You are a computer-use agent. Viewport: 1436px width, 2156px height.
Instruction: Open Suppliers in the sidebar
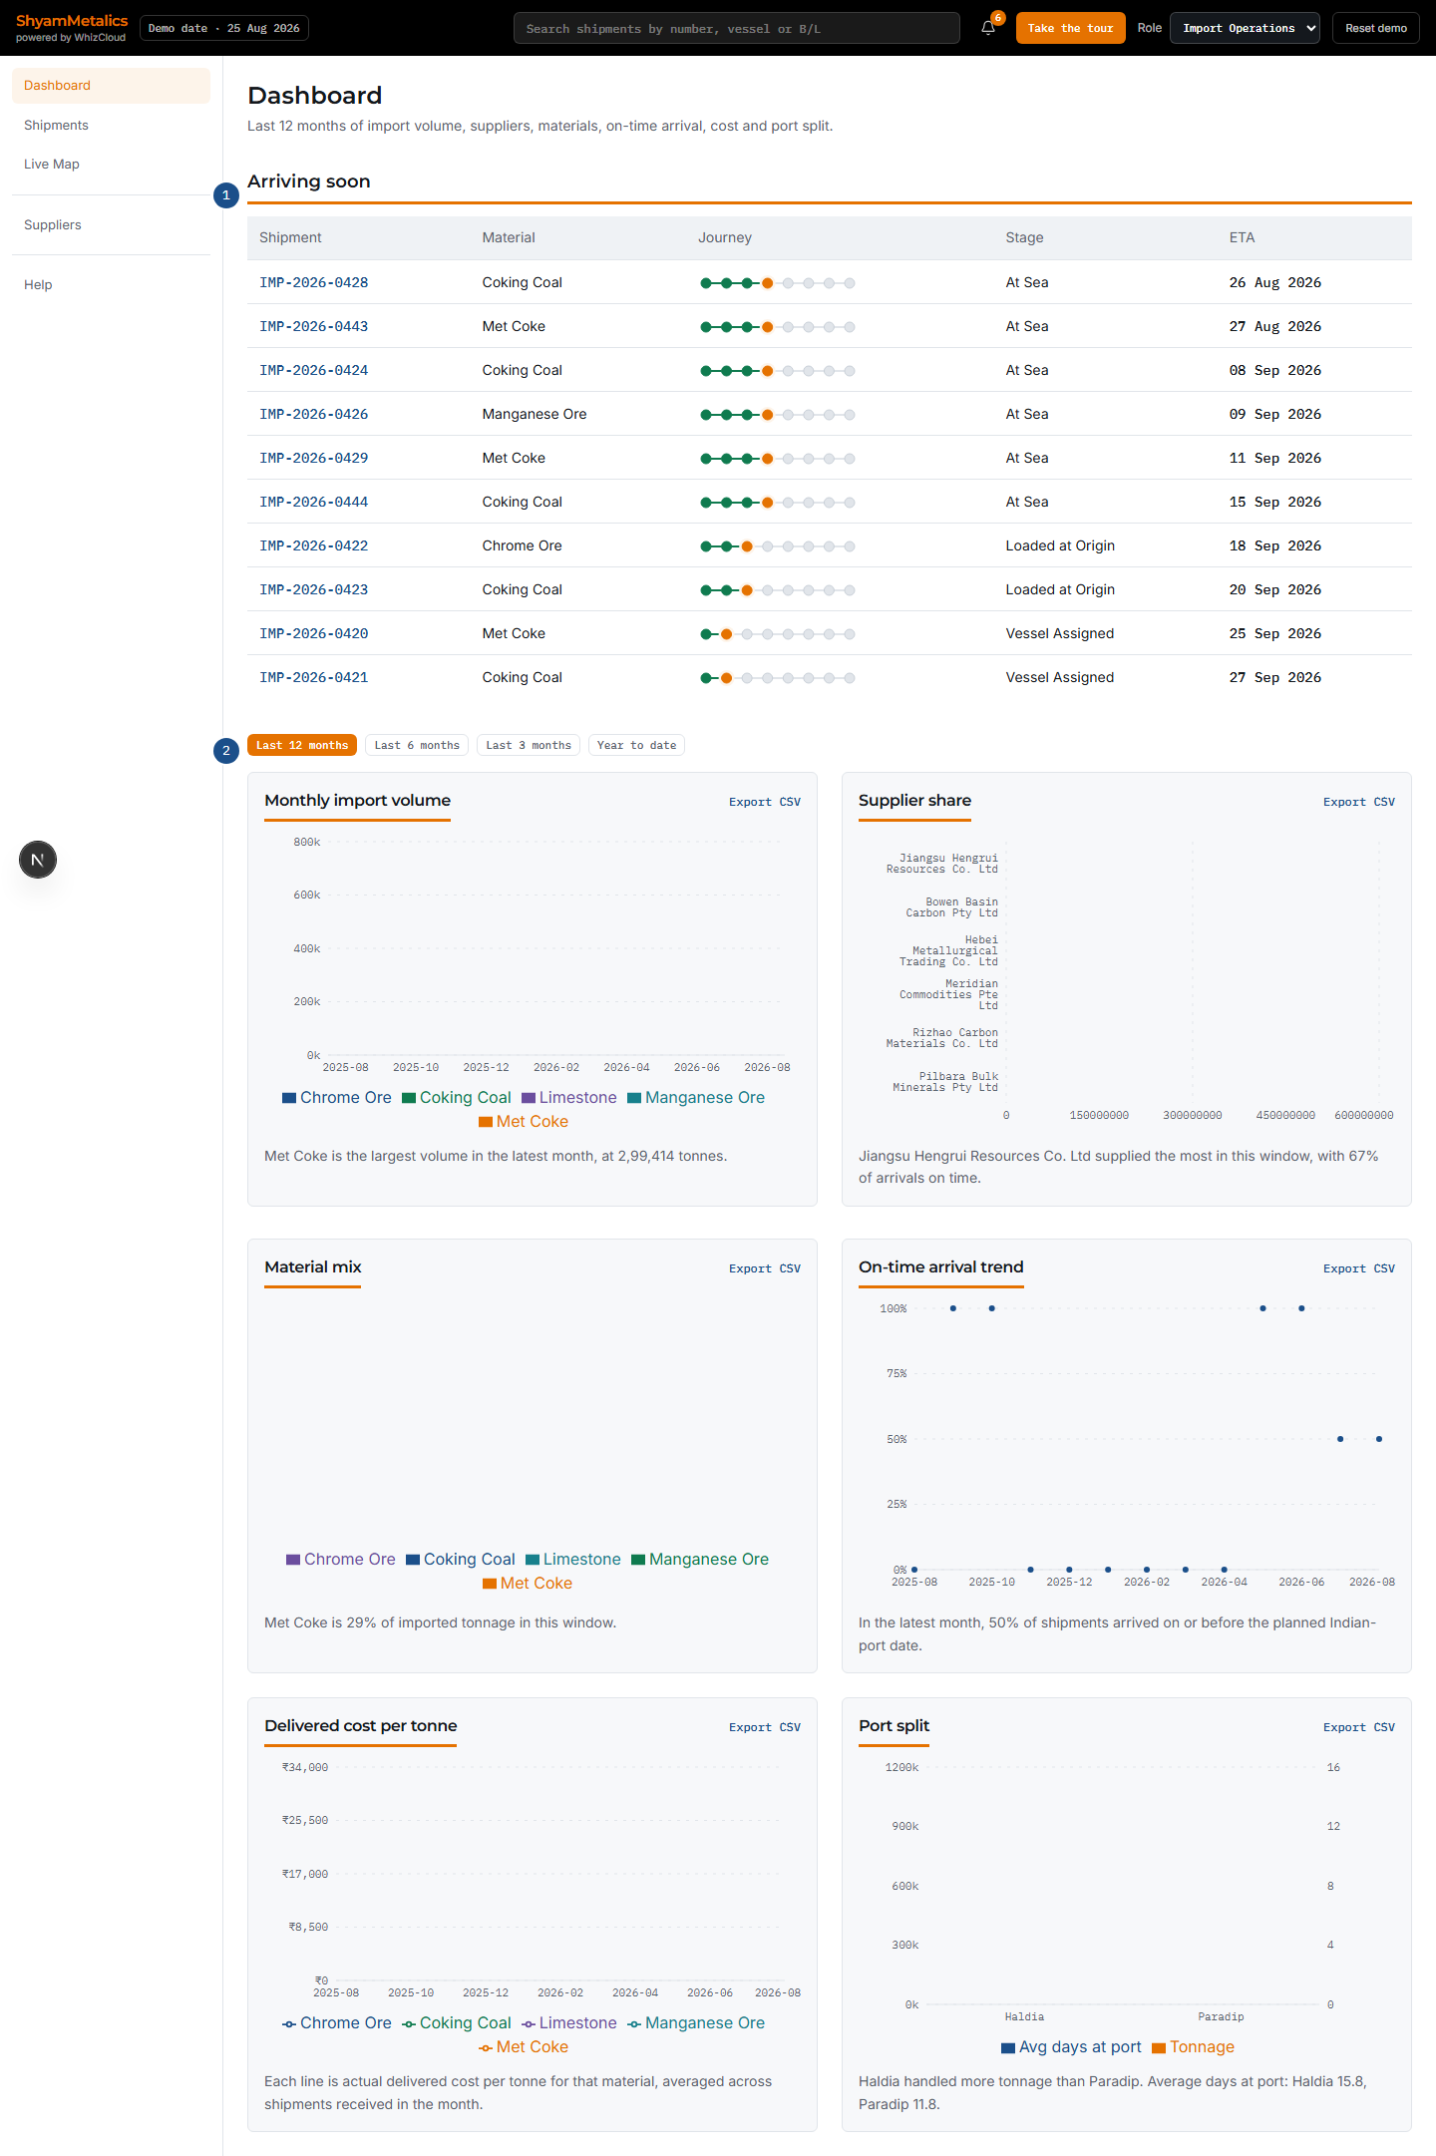click(111, 224)
